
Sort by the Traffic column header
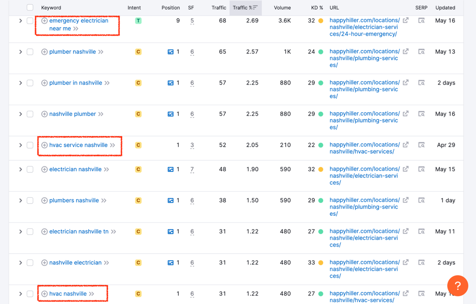pyautogui.click(x=219, y=8)
